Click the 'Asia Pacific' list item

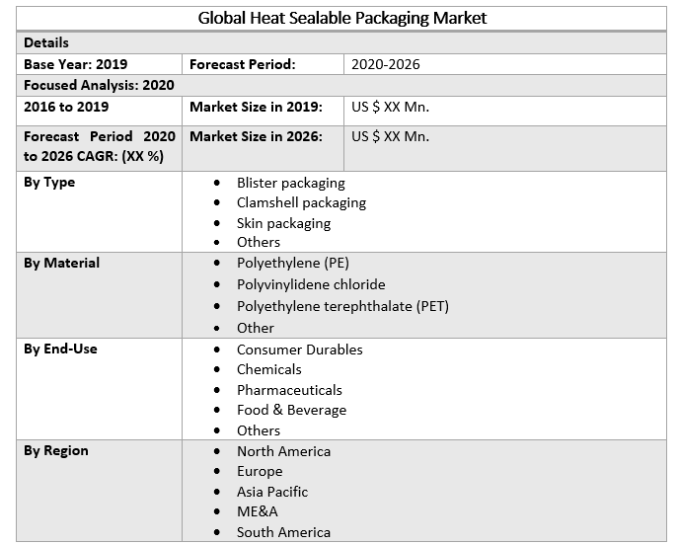pos(272,492)
